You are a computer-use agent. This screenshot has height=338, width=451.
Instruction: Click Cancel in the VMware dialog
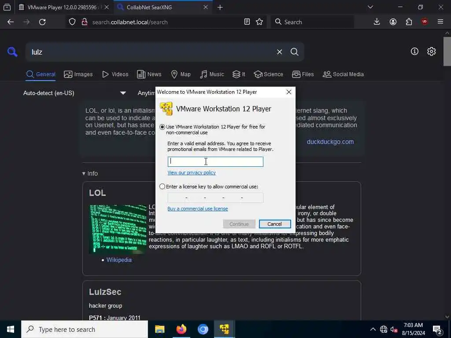pyautogui.click(x=275, y=224)
